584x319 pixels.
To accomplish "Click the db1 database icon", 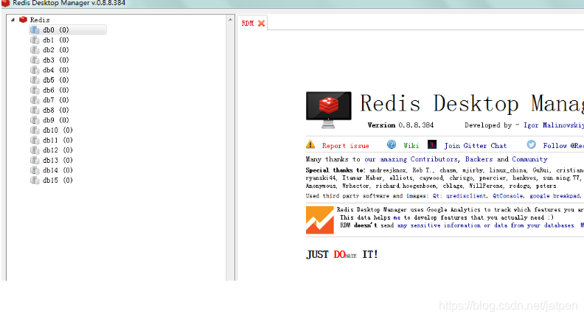I will (35, 40).
